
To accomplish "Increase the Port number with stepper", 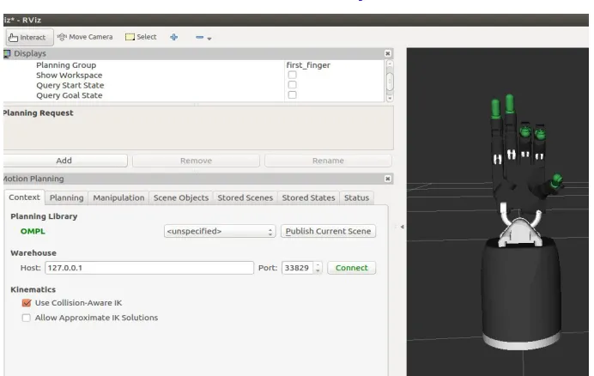I will [x=318, y=265].
